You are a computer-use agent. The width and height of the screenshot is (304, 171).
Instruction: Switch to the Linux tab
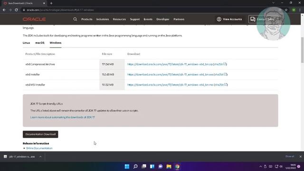27,43
